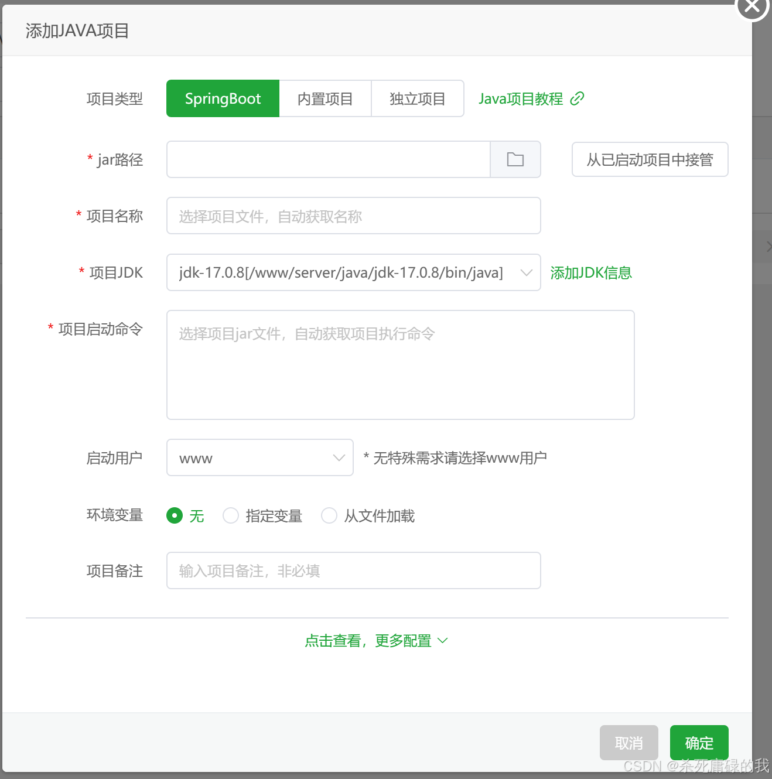Click 从已启动项目中接管 button

(650, 159)
